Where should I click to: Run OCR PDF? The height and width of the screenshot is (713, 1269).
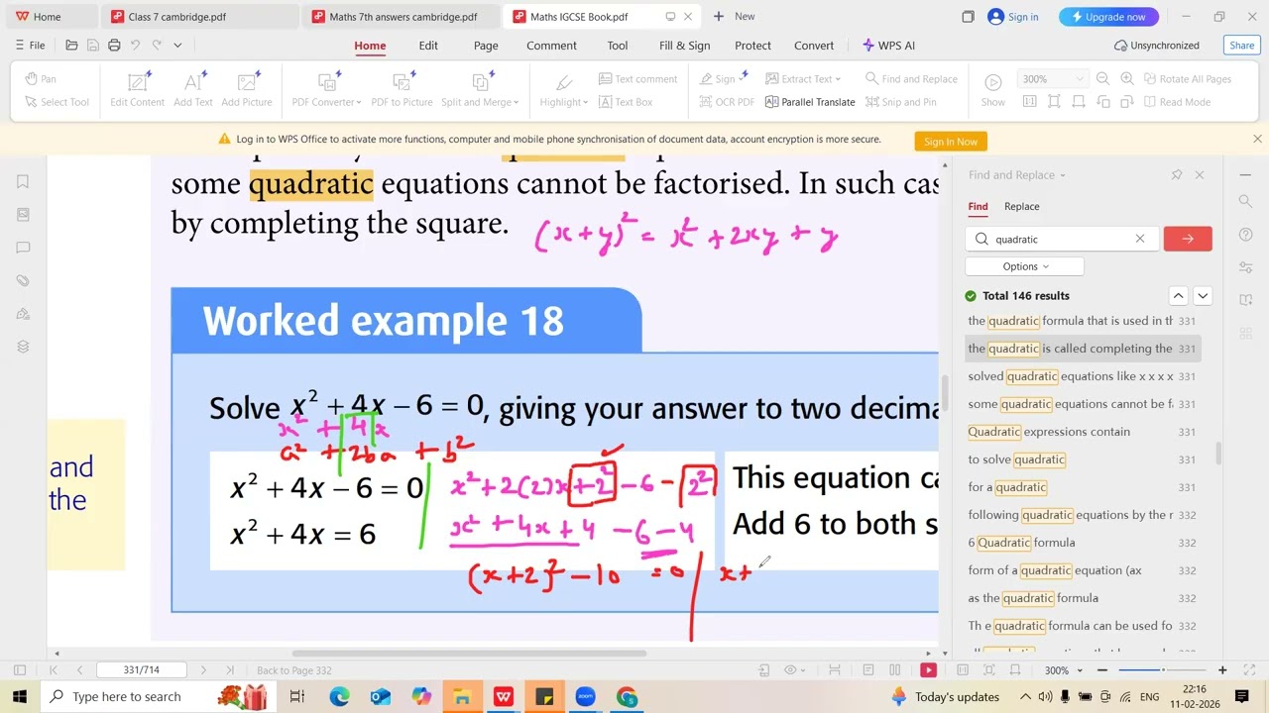tap(727, 102)
